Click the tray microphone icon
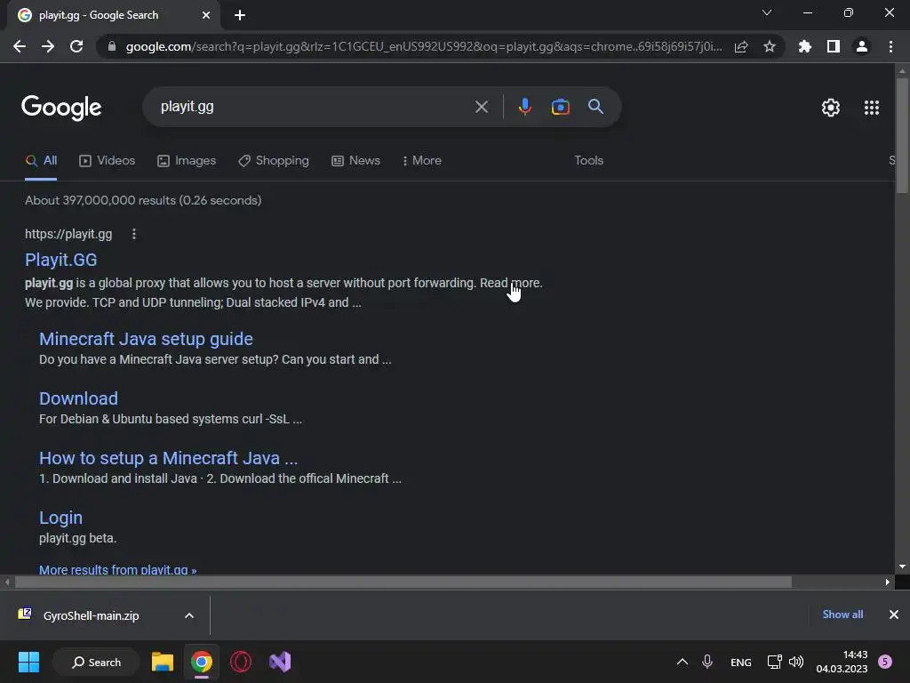This screenshot has height=683, width=910. pos(706,662)
